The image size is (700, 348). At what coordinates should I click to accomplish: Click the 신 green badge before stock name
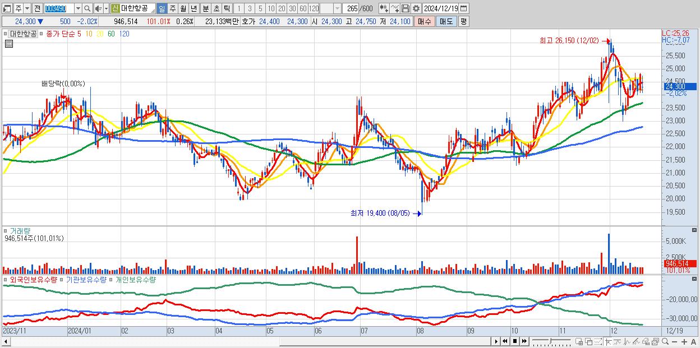[x=115, y=8]
